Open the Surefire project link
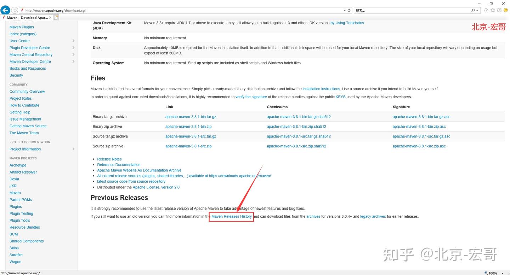The height and width of the screenshot is (275, 510). coord(16,255)
